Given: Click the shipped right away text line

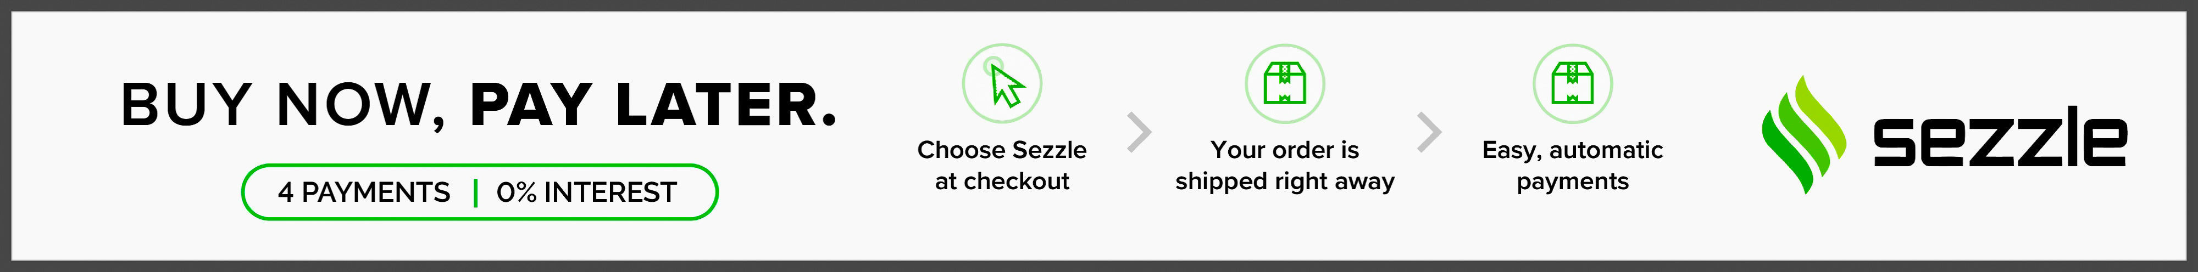Looking at the screenshot, I should [x=1284, y=181].
